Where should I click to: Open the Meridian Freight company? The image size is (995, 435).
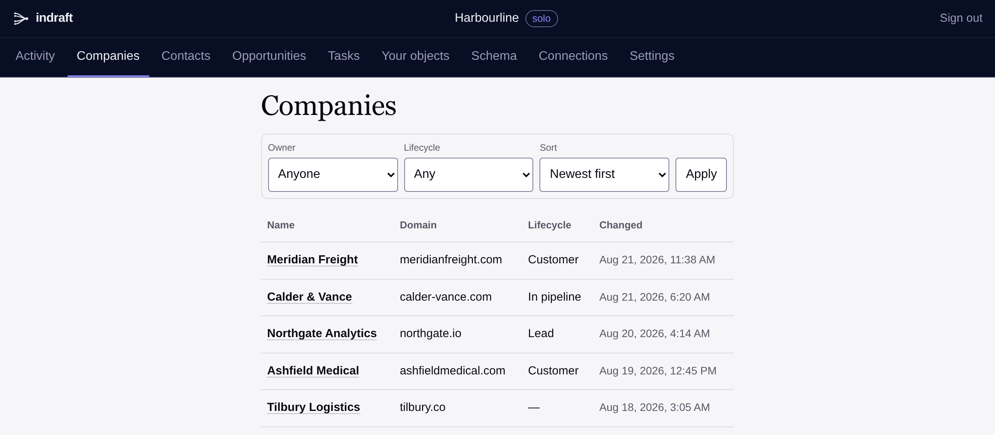(312, 259)
